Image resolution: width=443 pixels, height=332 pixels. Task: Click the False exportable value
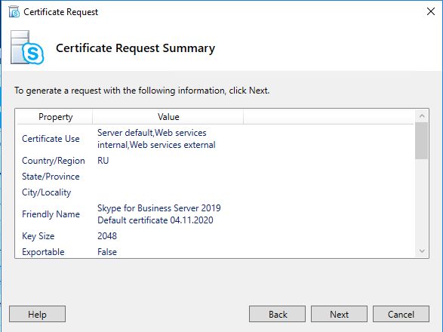(107, 252)
